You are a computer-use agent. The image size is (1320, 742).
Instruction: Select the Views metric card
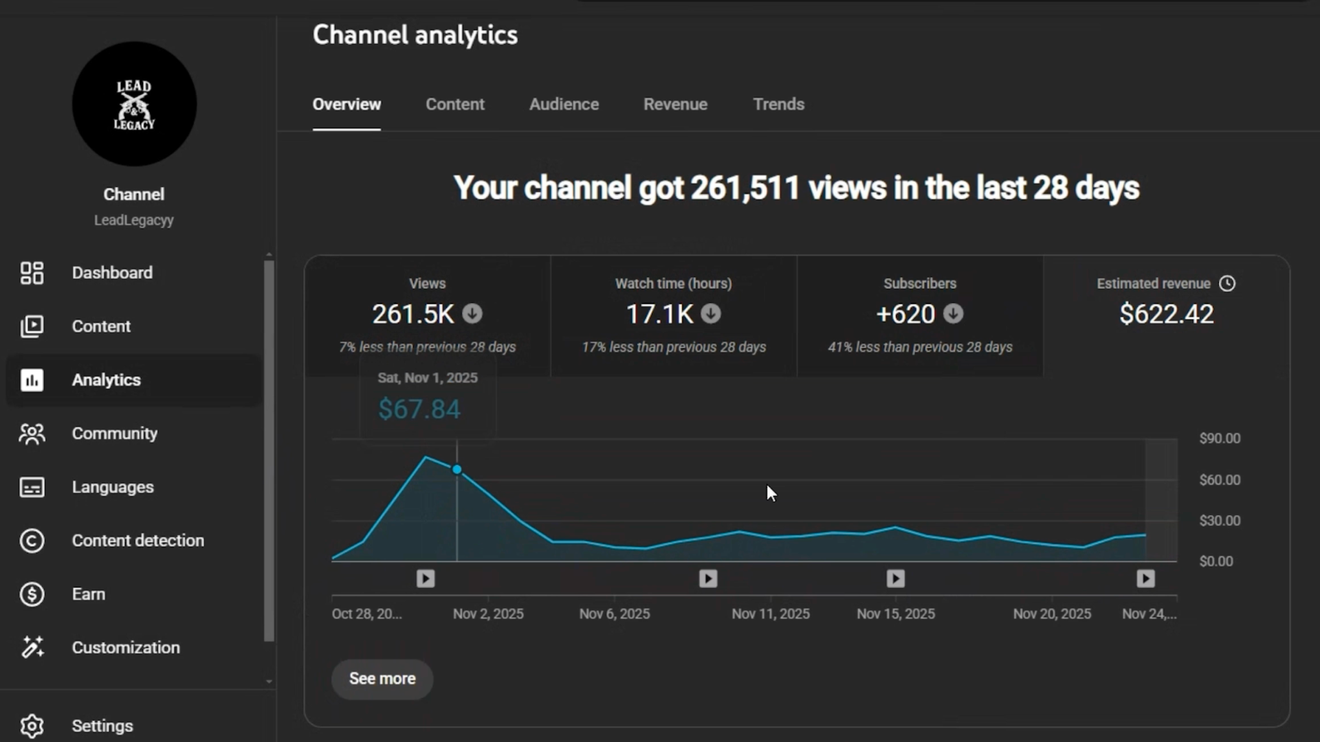(x=428, y=316)
